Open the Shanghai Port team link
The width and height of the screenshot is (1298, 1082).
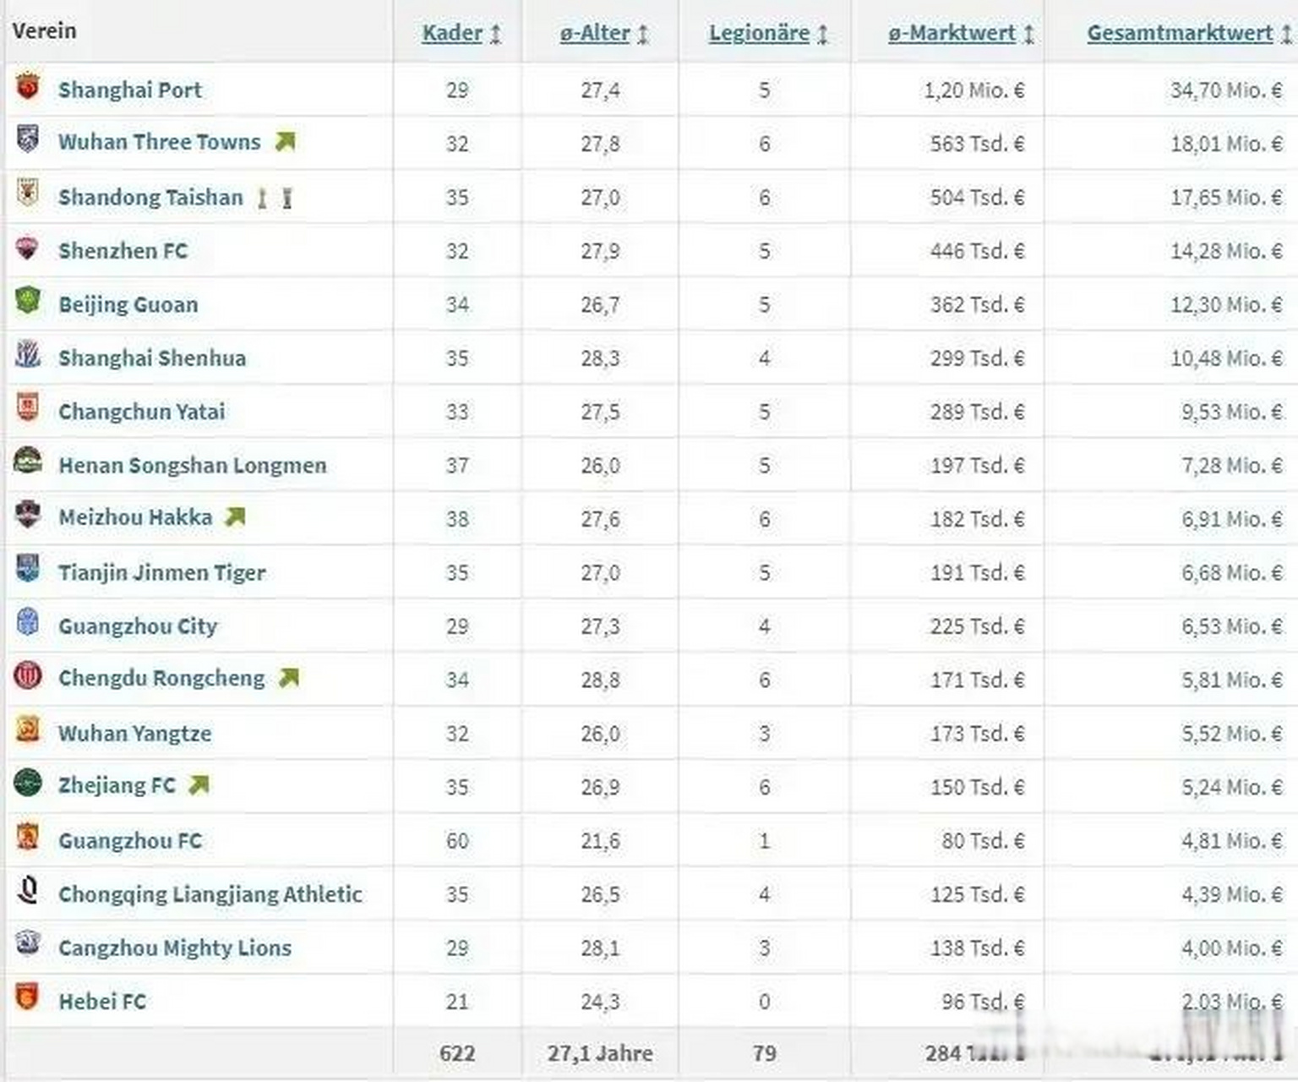pyautogui.click(x=130, y=90)
